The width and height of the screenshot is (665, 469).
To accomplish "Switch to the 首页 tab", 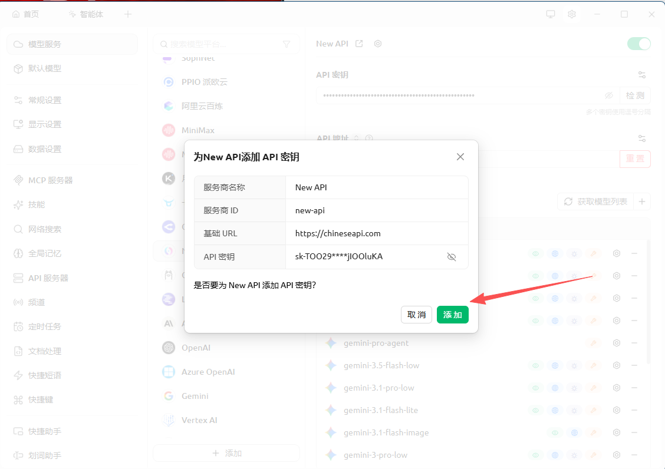I will (x=25, y=14).
